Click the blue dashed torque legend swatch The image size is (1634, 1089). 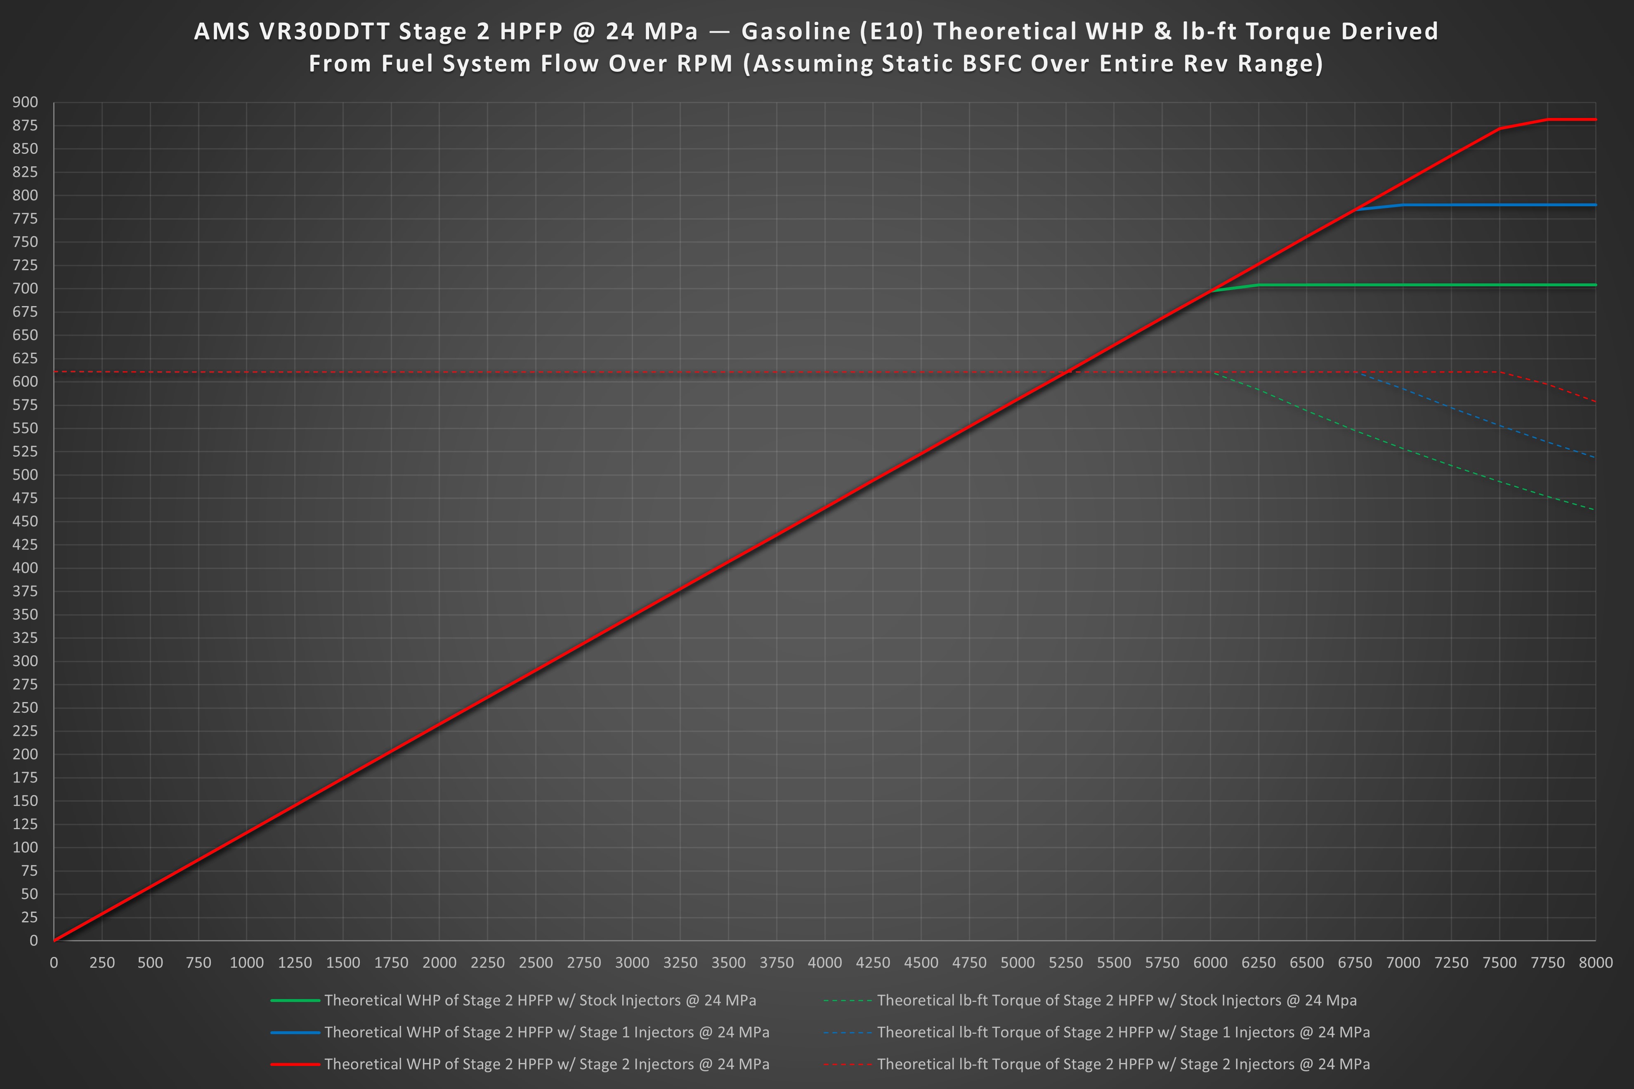[848, 1032]
